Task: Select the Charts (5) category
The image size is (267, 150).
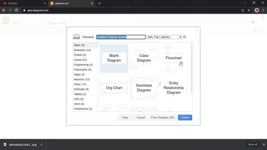Action: [85, 55]
